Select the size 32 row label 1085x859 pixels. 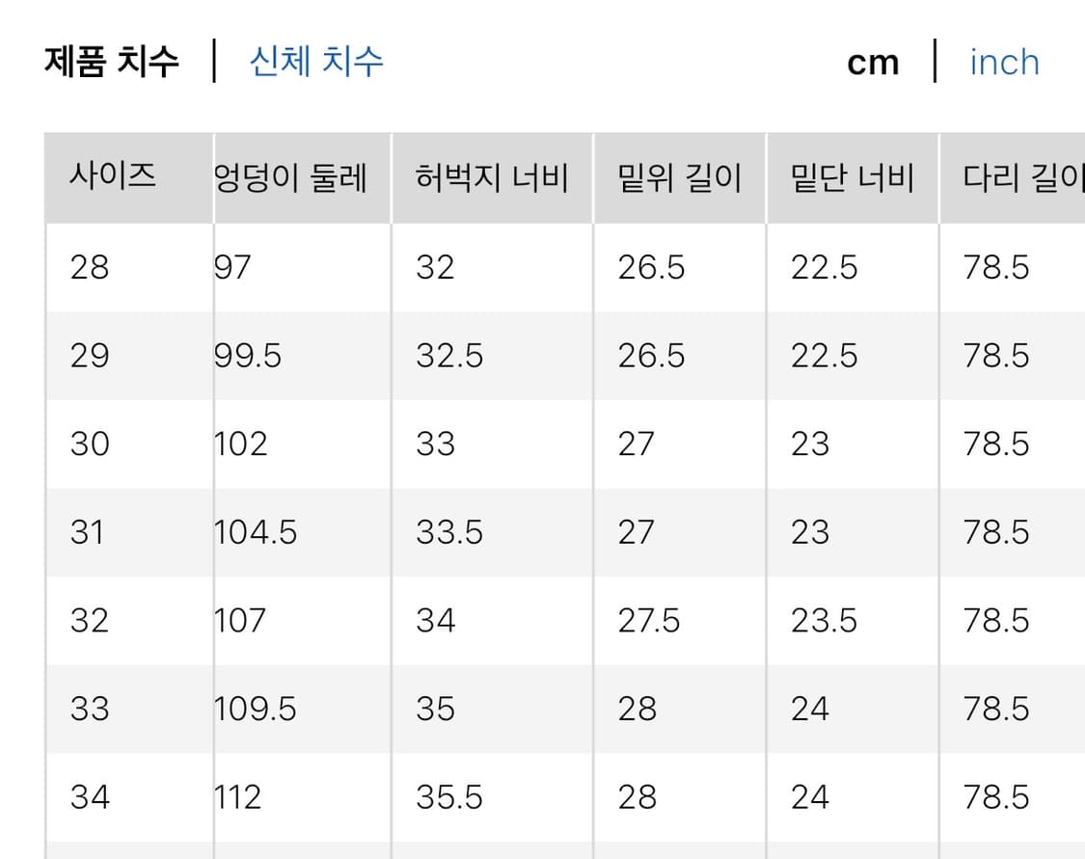[90, 621]
